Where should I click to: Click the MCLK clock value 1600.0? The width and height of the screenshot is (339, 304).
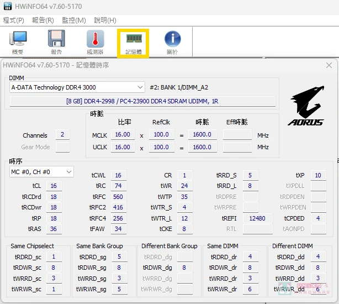pyautogui.click(x=203, y=134)
